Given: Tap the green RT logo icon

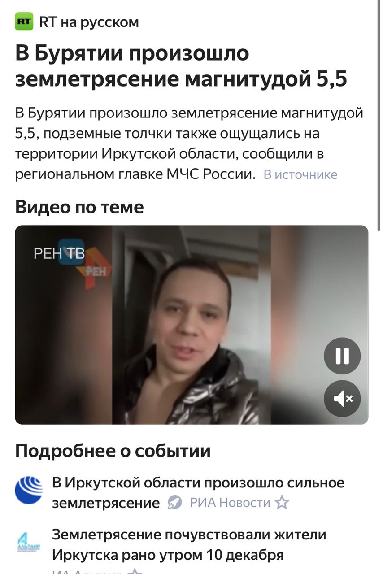Looking at the screenshot, I should [x=24, y=22].
